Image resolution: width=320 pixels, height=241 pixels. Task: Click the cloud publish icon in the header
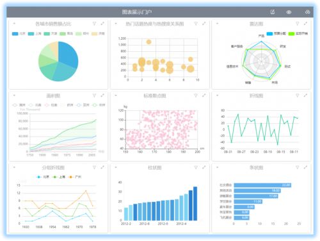[307, 12]
